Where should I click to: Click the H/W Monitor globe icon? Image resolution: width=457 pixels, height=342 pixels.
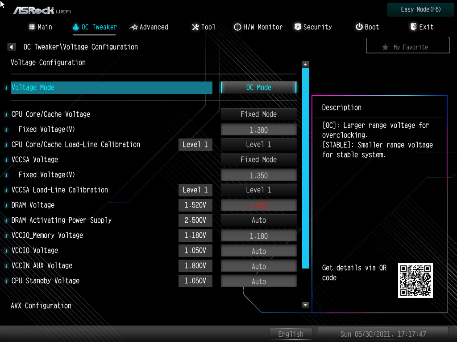click(x=237, y=27)
